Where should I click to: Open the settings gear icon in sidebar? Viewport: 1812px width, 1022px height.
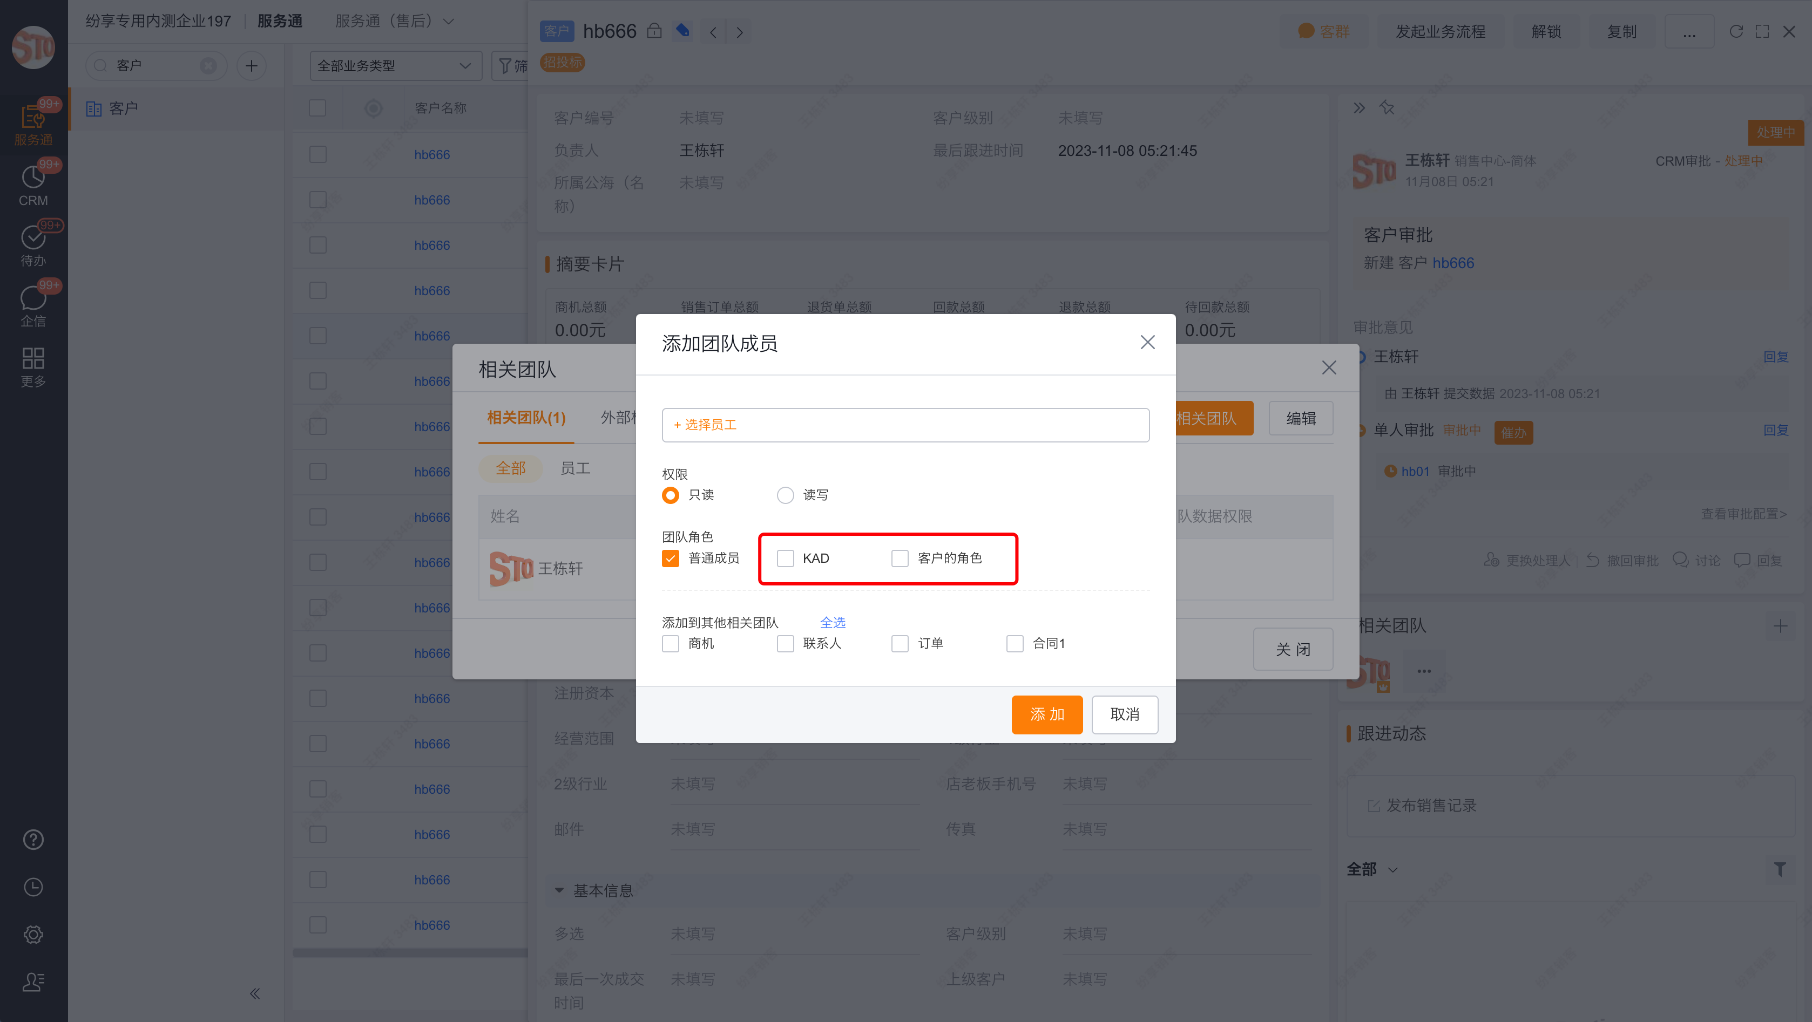coord(33,934)
